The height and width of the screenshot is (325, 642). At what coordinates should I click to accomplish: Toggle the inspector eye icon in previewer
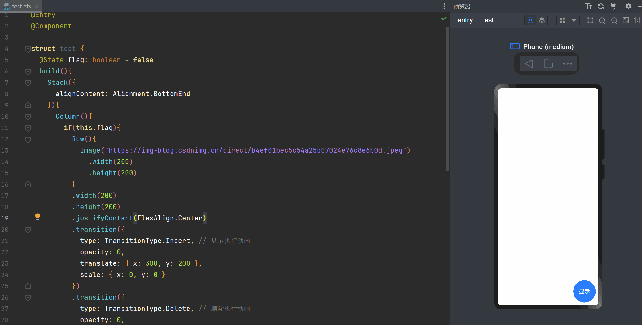tap(530, 20)
